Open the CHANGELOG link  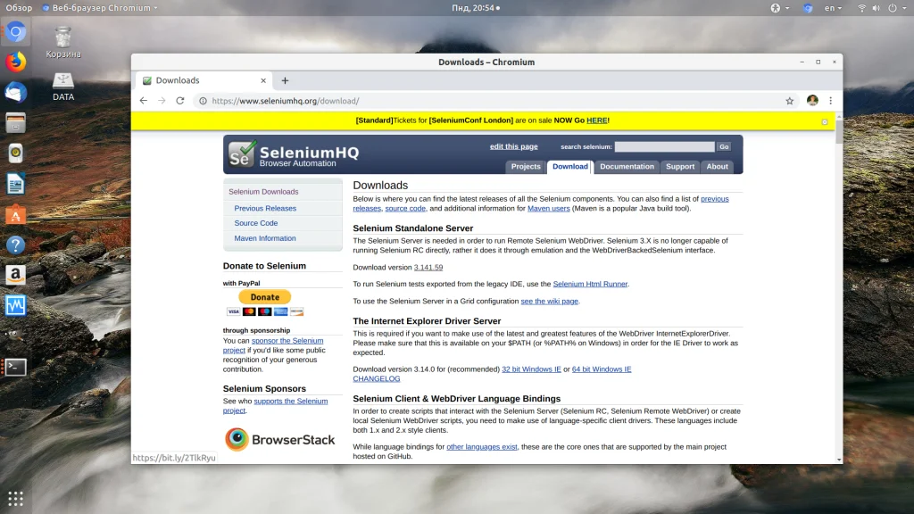tap(377, 378)
